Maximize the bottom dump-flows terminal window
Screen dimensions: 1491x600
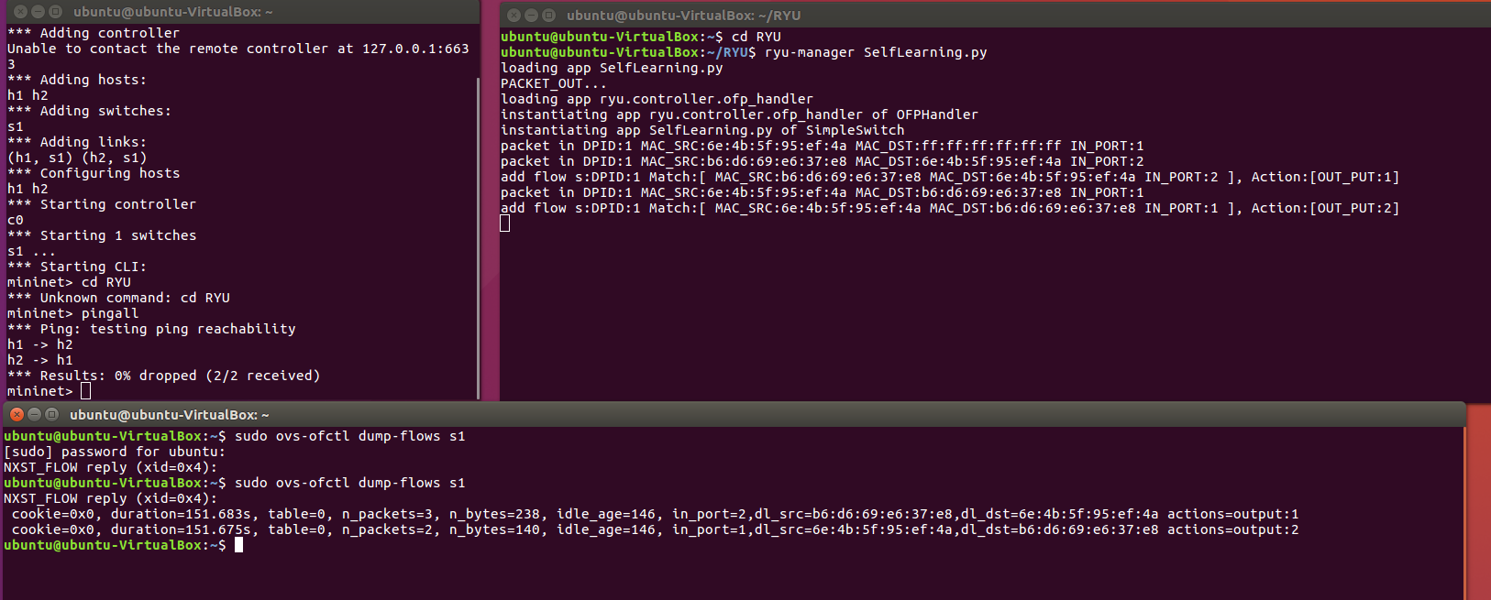[51, 415]
